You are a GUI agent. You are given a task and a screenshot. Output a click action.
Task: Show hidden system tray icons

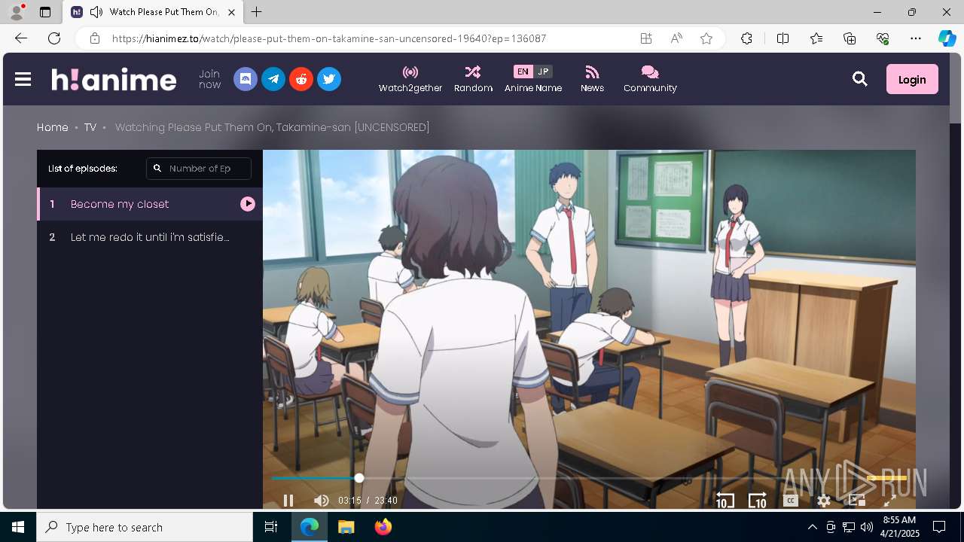click(x=812, y=527)
